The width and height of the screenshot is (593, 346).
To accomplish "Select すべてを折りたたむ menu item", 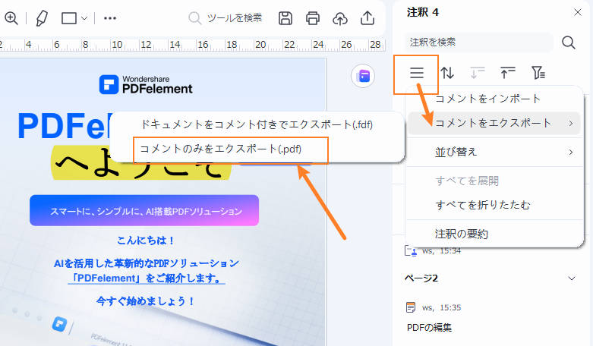I will click(494, 205).
